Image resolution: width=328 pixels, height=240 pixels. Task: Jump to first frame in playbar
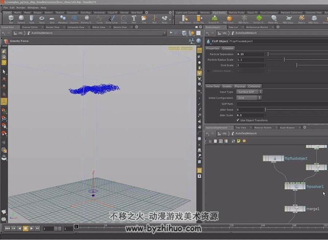pyautogui.click(x=7, y=228)
